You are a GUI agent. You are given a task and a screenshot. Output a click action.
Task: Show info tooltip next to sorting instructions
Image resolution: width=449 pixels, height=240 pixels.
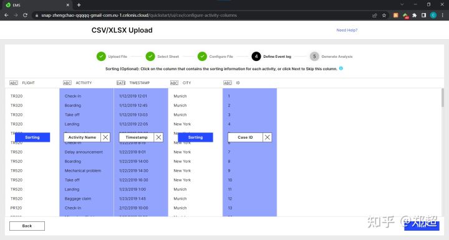(x=340, y=68)
